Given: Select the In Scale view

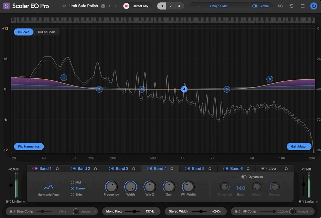Looking at the screenshot, I should [x=24, y=32].
